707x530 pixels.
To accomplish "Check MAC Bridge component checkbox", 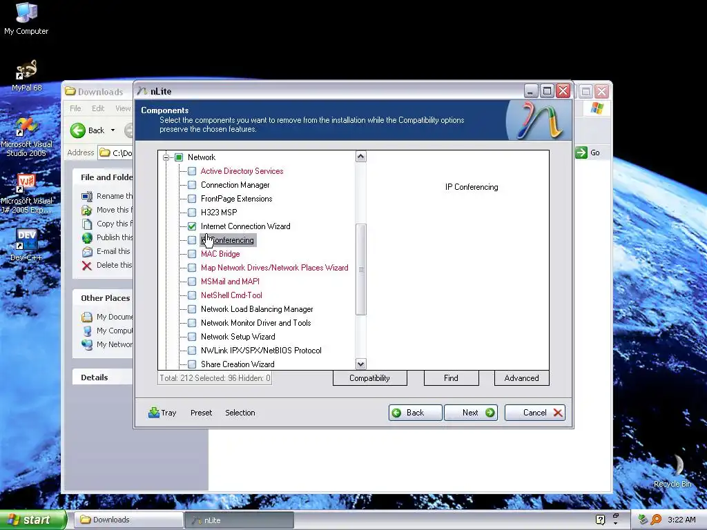I will tap(192, 254).
